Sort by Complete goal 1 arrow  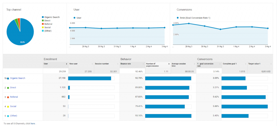click(x=245, y=64)
